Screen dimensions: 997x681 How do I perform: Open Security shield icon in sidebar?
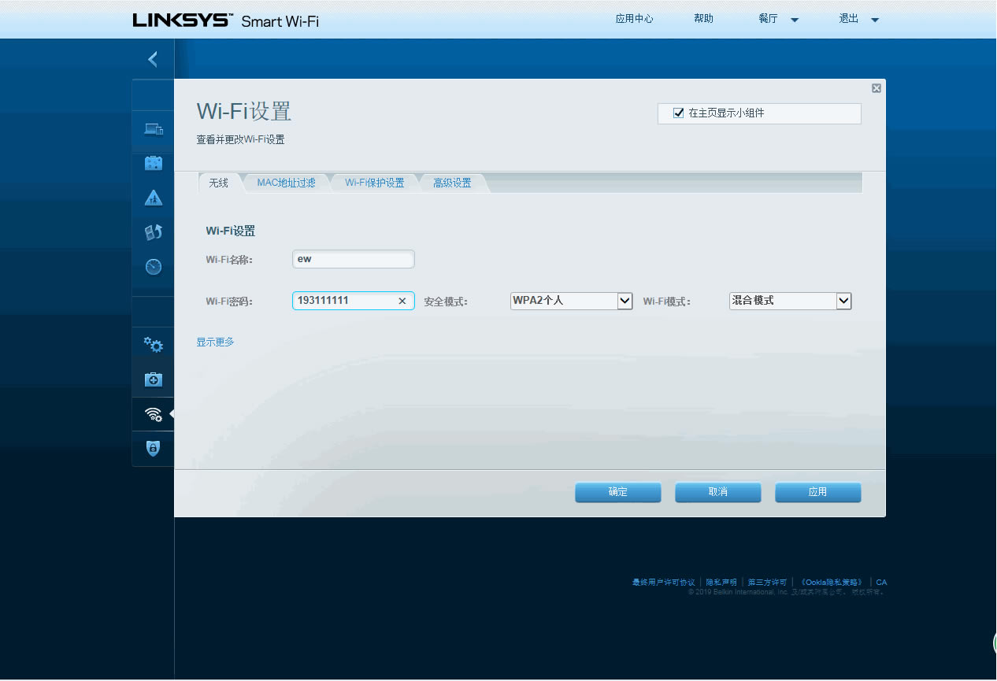(153, 449)
